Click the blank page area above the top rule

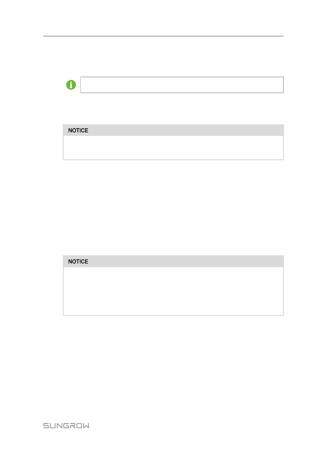pyautogui.click(x=163, y=18)
